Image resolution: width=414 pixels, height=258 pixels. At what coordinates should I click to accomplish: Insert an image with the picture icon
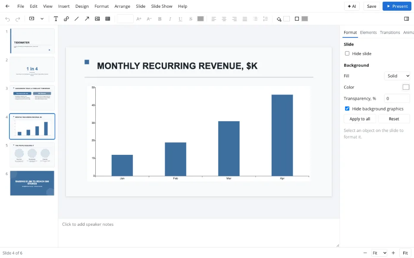click(x=97, y=18)
